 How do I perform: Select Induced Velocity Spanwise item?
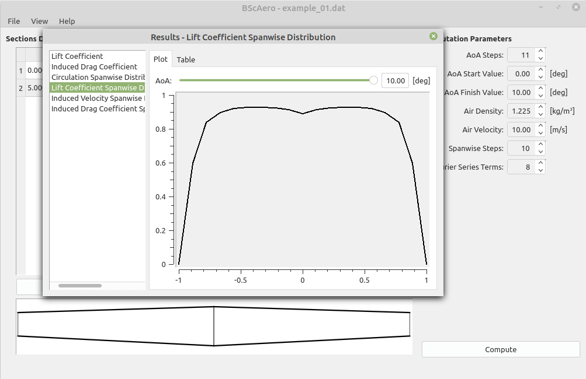coord(97,98)
